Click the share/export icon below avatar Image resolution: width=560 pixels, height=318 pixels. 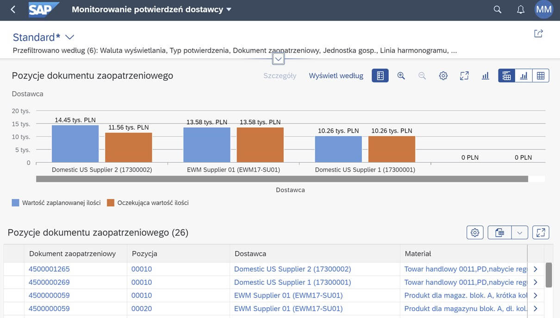coord(538,33)
